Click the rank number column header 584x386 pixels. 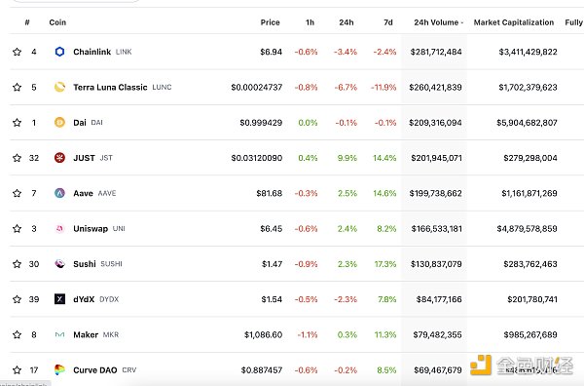coord(27,22)
